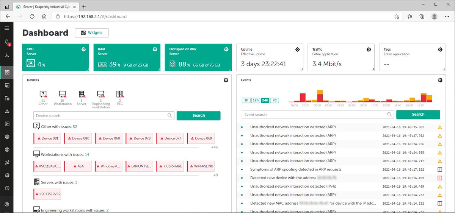The height and width of the screenshot is (213, 455).
Task: Show +46 more Other devices
Action: 214,147
